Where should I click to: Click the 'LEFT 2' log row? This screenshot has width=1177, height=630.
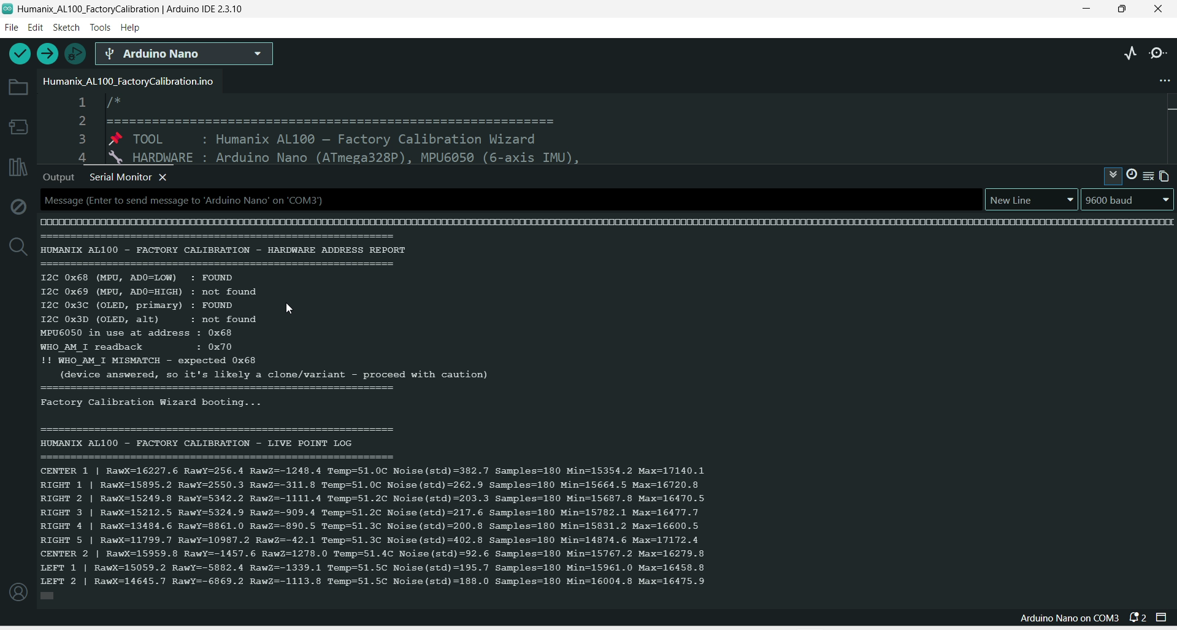(x=372, y=582)
